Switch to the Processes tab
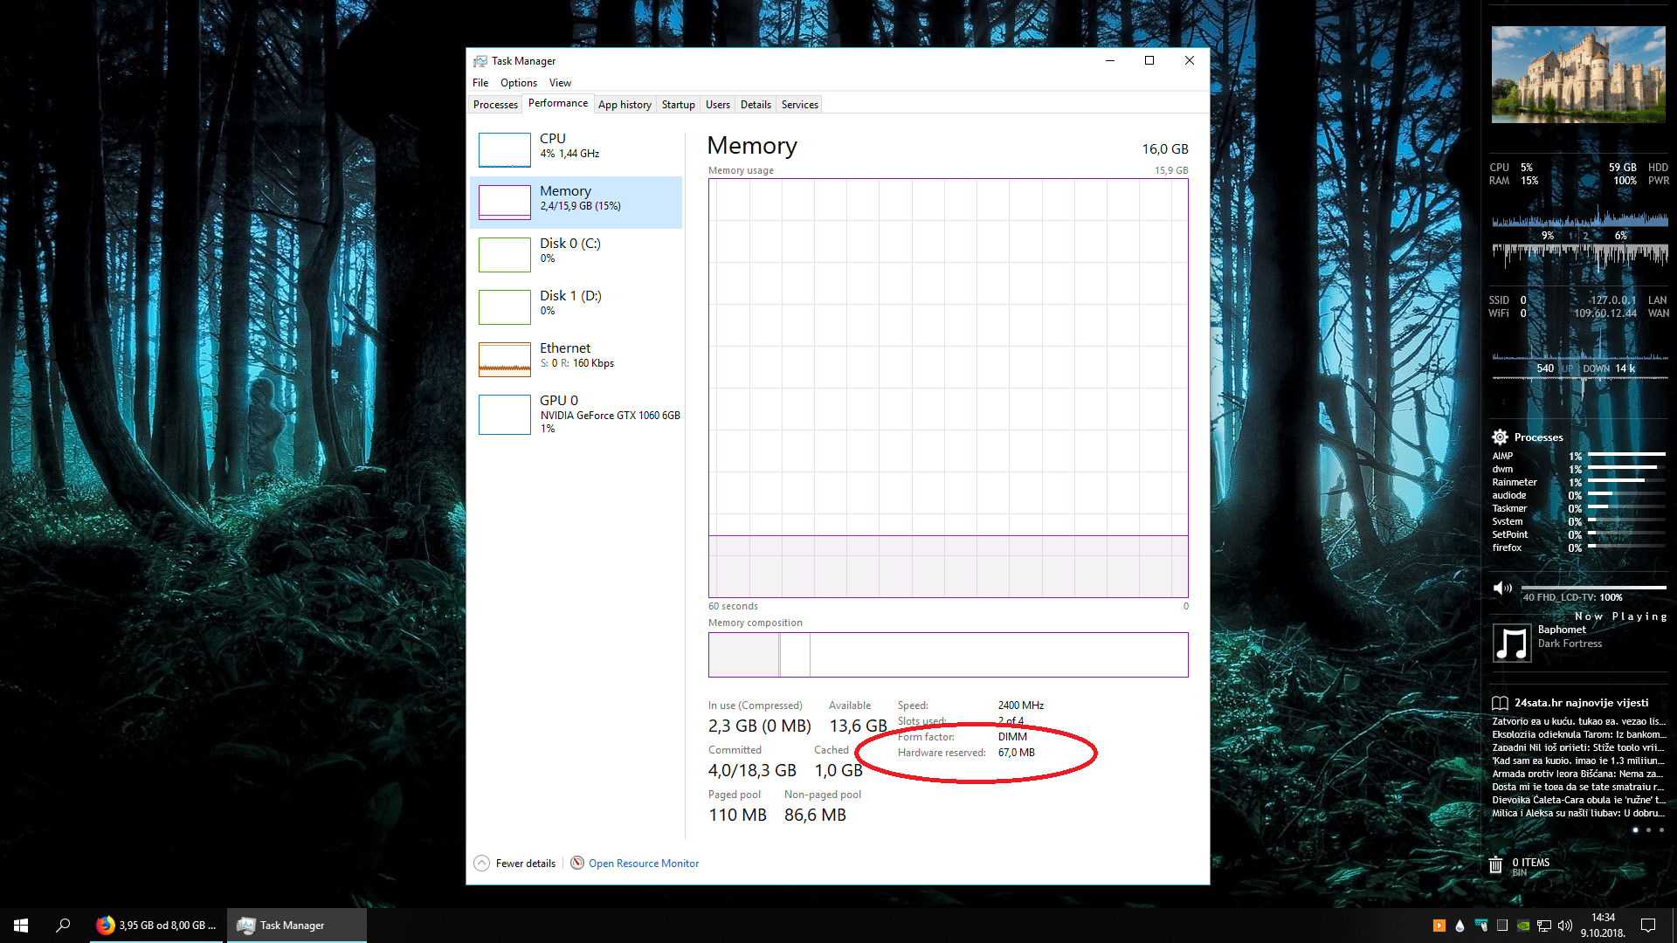This screenshot has height=943, width=1677. pyautogui.click(x=495, y=105)
